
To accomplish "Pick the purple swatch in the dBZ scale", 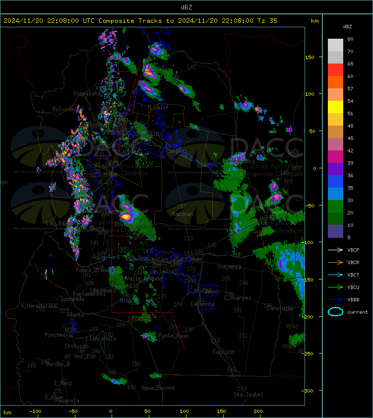I will (335, 169).
